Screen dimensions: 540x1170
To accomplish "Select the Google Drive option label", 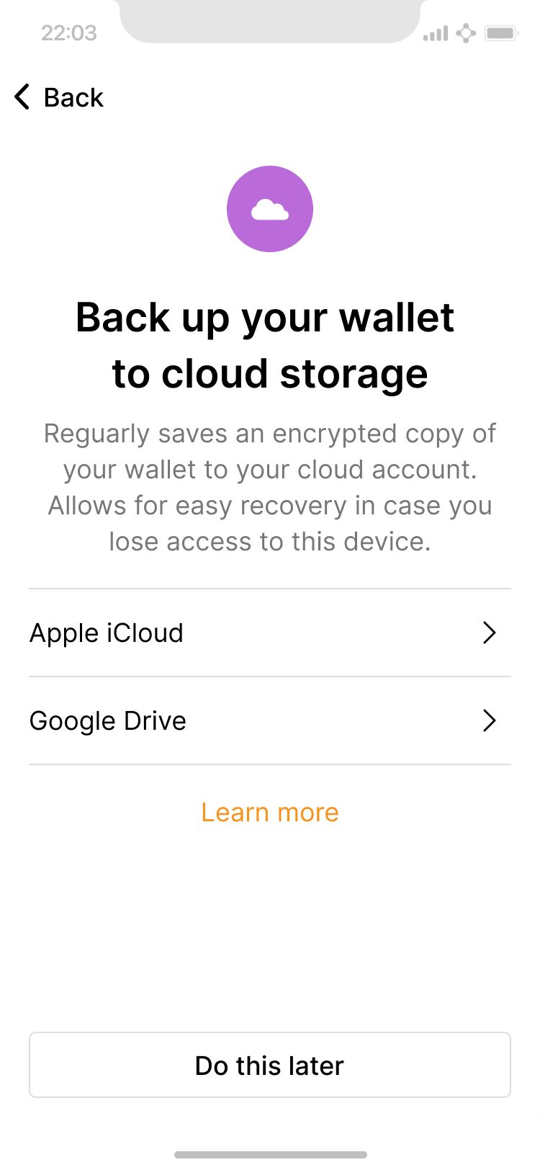I will pos(108,721).
